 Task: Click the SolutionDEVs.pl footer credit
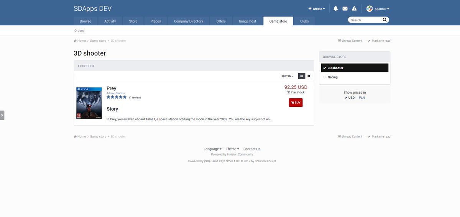(x=265, y=161)
